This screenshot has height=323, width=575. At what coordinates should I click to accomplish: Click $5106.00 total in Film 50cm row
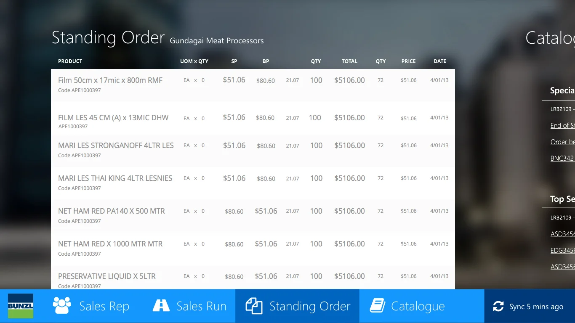(349, 80)
